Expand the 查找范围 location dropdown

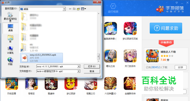click(64, 9)
